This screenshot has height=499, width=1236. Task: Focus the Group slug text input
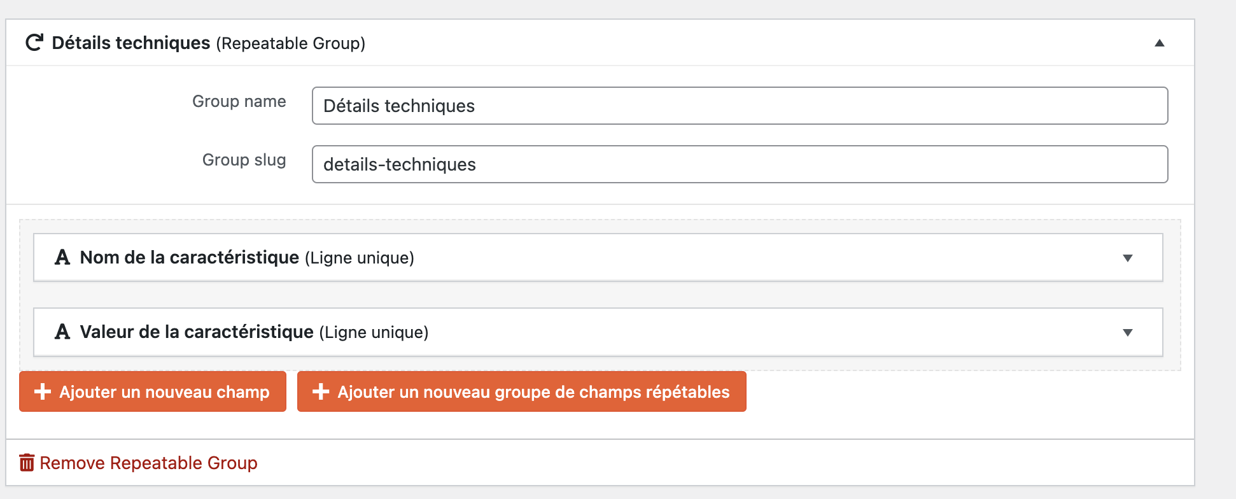(740, 164)
